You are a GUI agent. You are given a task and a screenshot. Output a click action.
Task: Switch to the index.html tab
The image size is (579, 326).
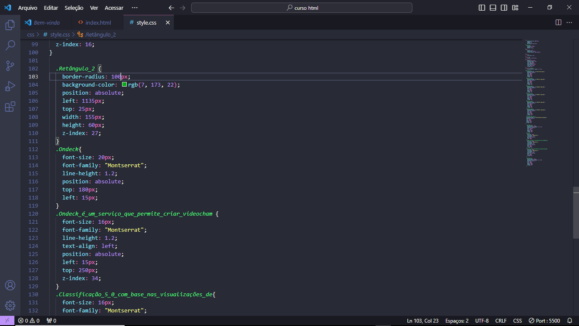97,22
